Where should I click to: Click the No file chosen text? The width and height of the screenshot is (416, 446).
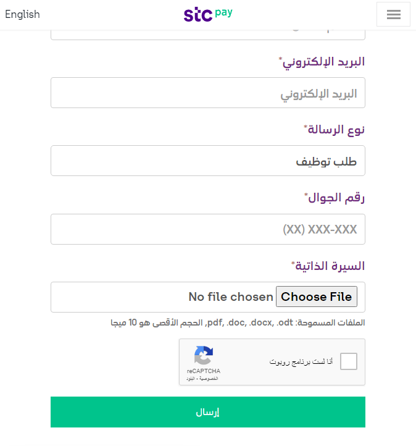click(231, 297)
